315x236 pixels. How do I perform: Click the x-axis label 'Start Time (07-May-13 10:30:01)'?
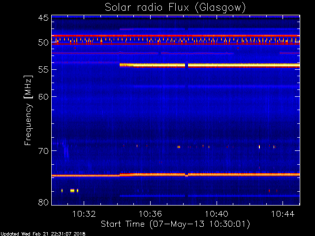coord(175,224)
